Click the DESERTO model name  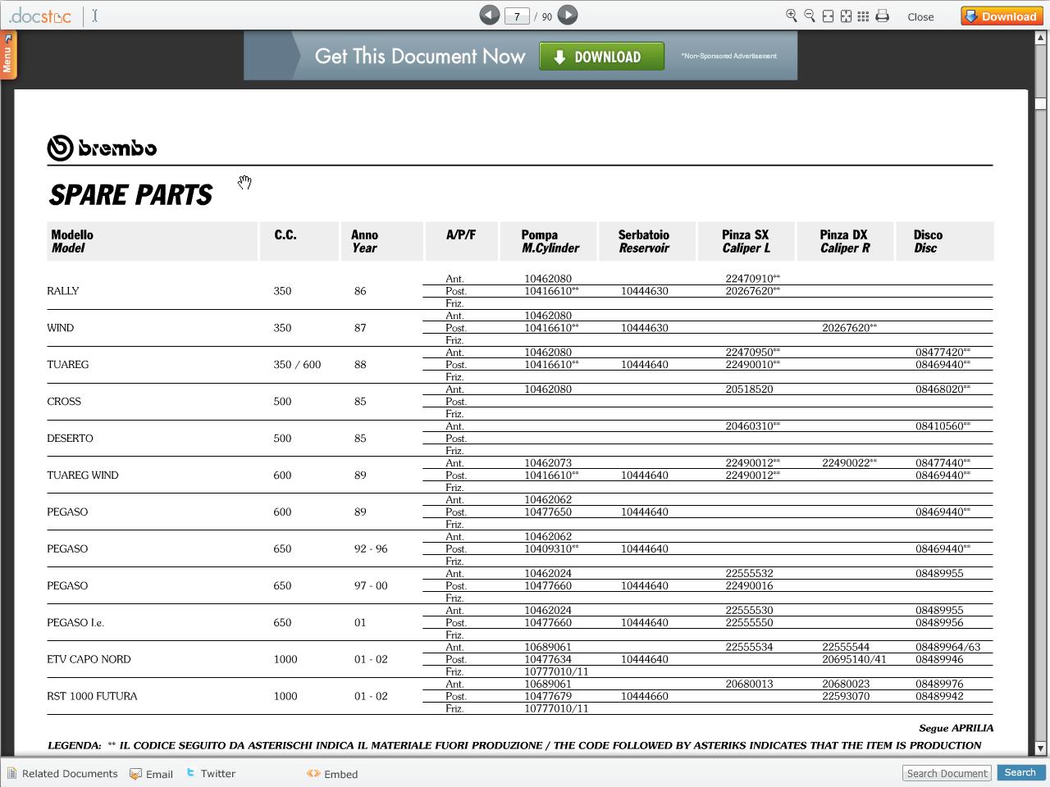point(70,439)
